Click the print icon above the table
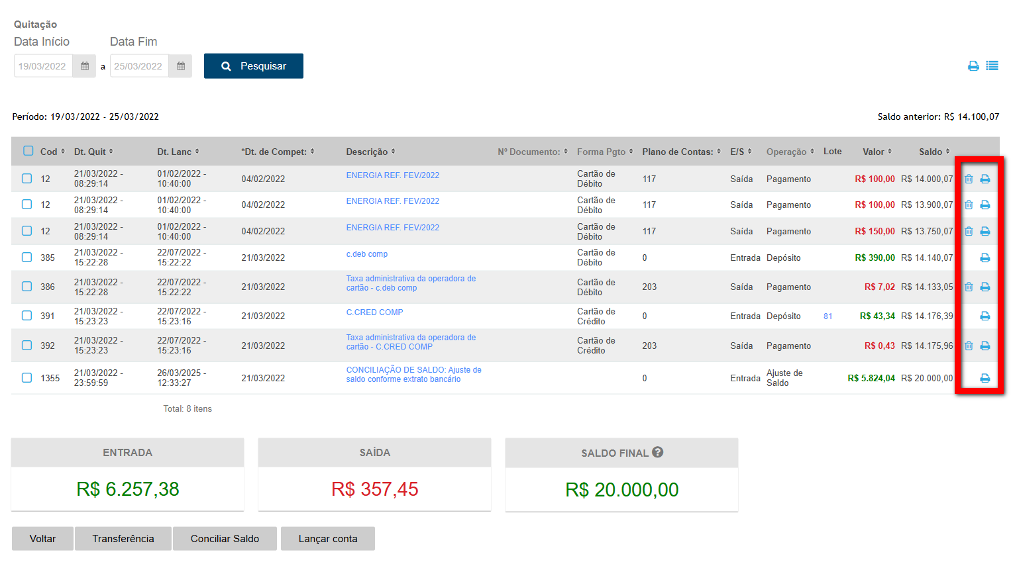 pyautogui.click(x=973, y=66)
